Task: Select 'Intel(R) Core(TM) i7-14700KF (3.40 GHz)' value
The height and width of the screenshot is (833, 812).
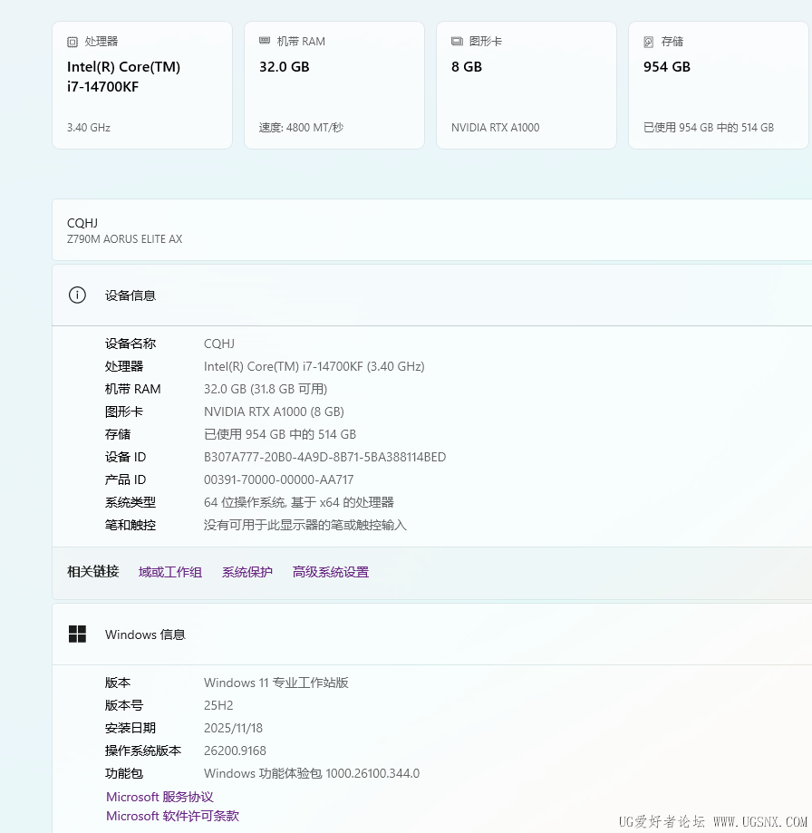Action: point(314,366)
